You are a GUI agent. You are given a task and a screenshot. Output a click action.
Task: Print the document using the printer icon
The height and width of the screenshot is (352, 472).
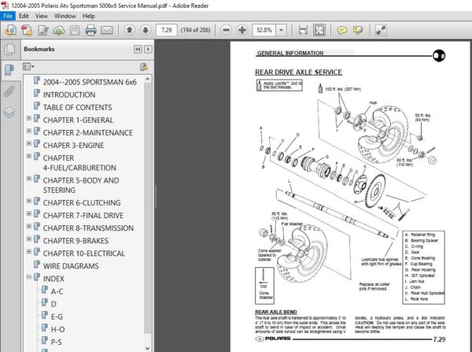tap(90, 30)
